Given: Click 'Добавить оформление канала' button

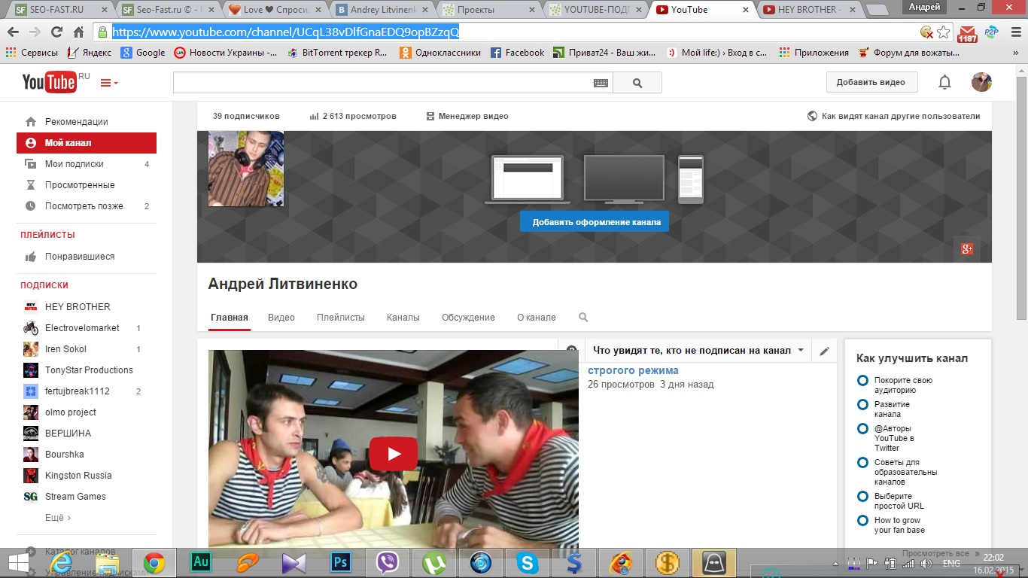Looking at the screenshot, I should pyautogui.click(x=595, y=222).
